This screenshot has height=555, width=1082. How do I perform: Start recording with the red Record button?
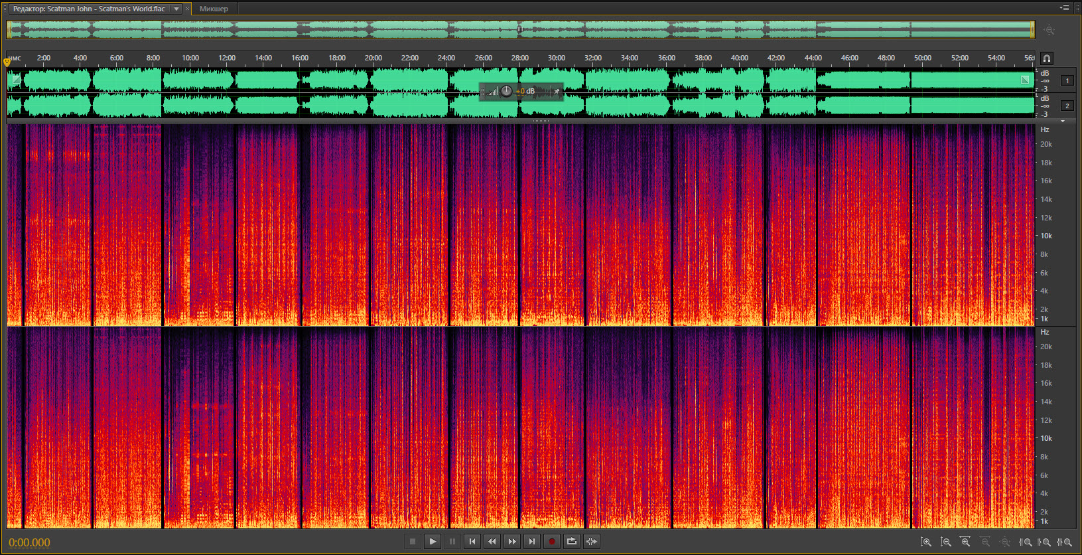(x=552, y=542)
